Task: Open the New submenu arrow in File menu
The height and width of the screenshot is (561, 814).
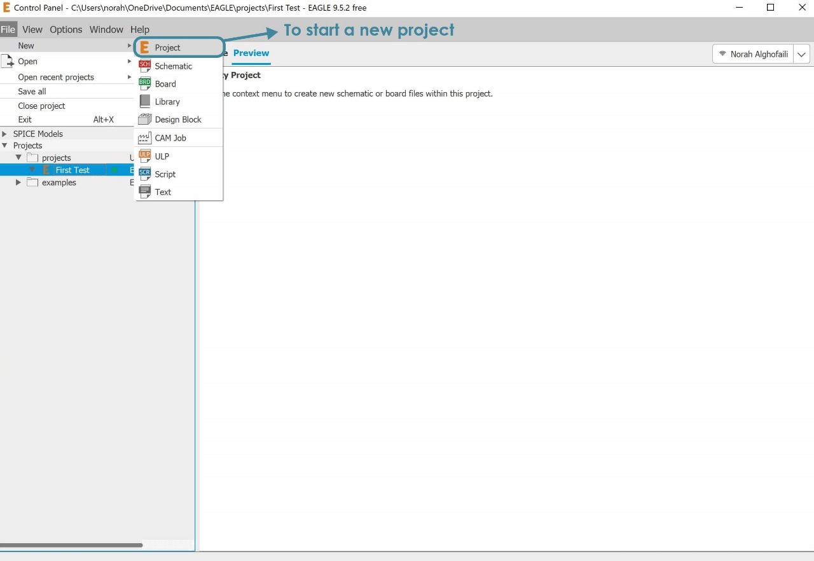Action: click(x=129, y=46)
